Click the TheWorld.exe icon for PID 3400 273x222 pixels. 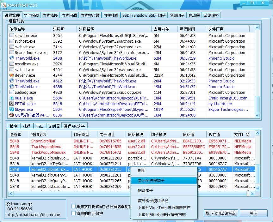(x=11, y=58)
